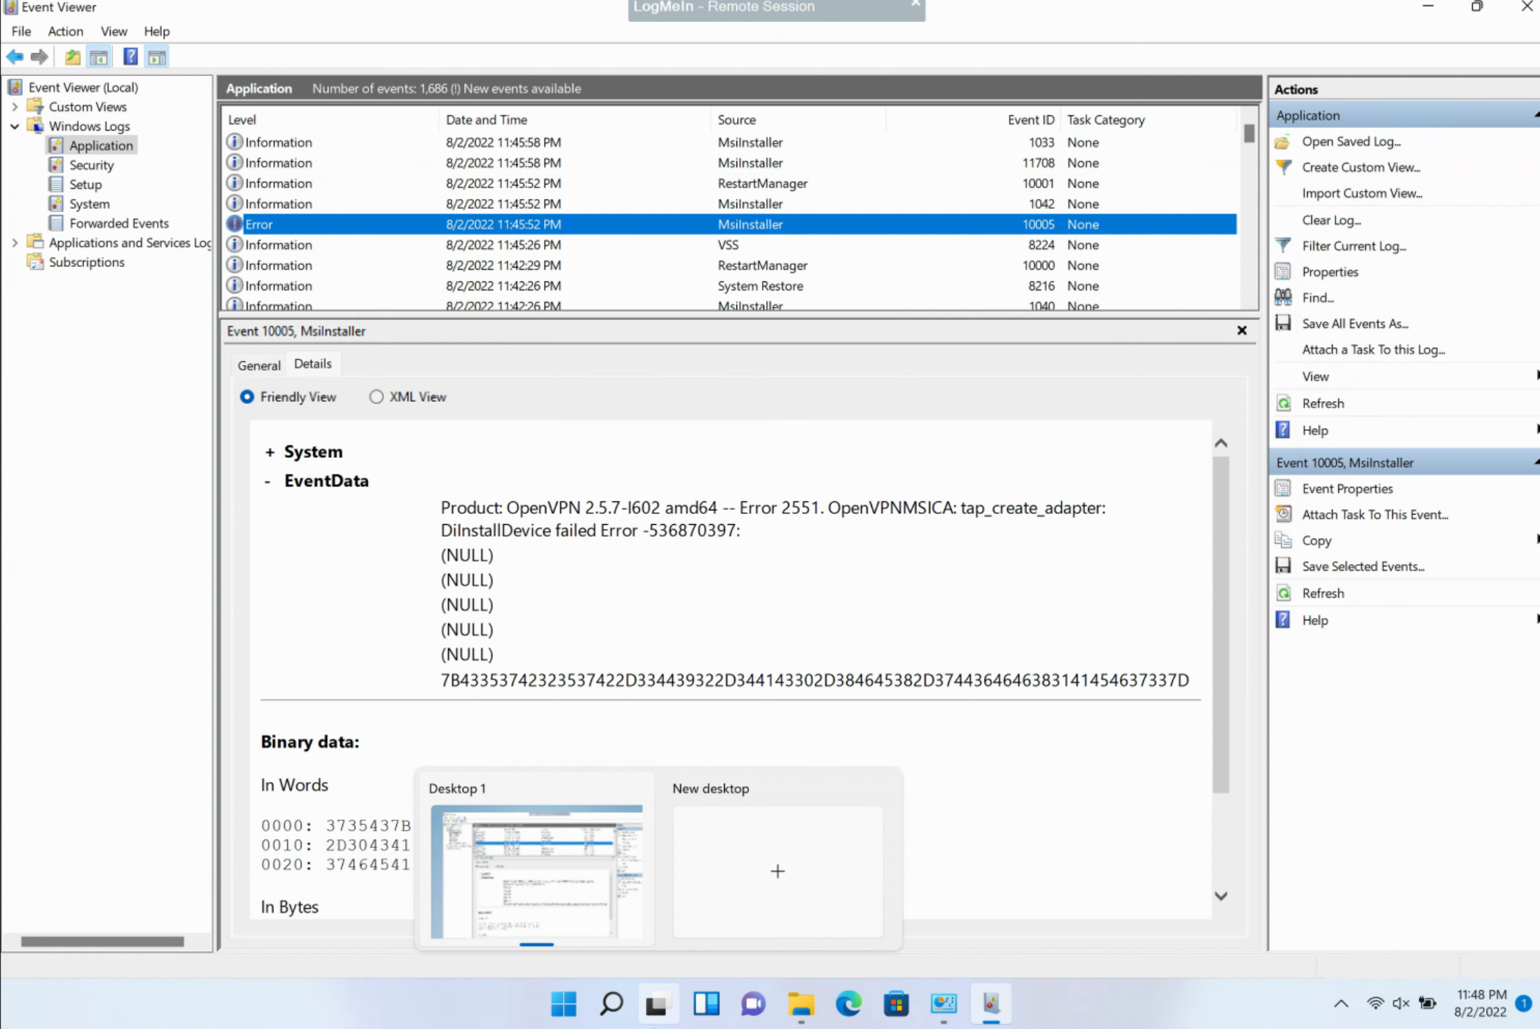This screenshot has width=1540, height=1029.
Task: Collapse the EventData node
Action: point(268,481)
